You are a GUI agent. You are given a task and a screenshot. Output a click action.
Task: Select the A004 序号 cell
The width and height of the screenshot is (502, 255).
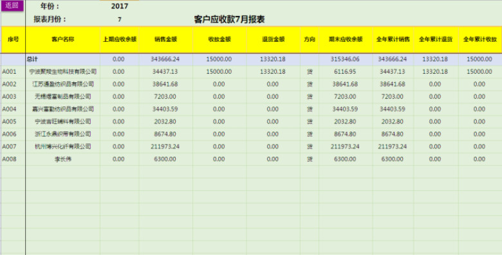(13, 109)
